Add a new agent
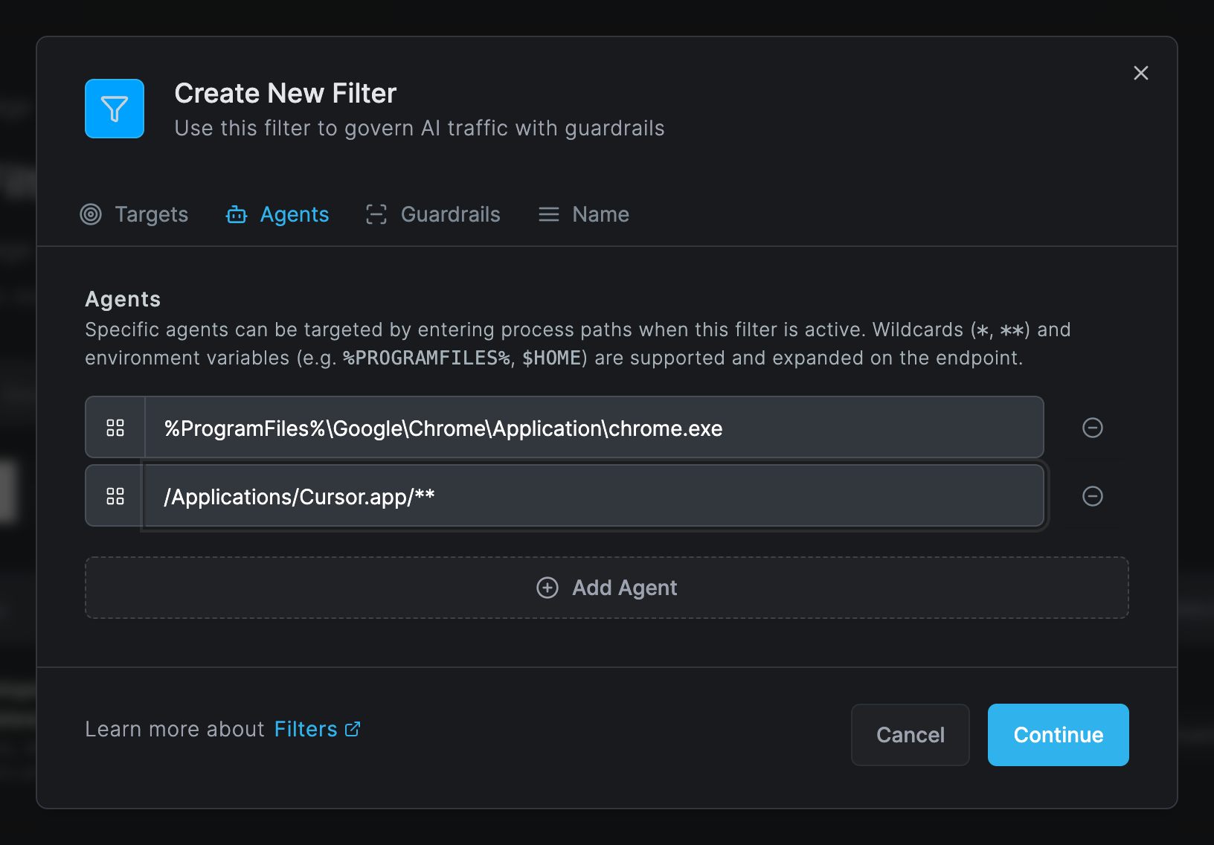The image size is (1214, 845). point(607,588)
